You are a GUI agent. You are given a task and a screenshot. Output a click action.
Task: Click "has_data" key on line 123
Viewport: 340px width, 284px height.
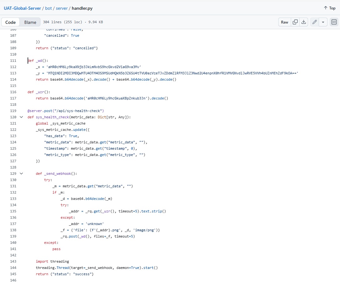55,136
